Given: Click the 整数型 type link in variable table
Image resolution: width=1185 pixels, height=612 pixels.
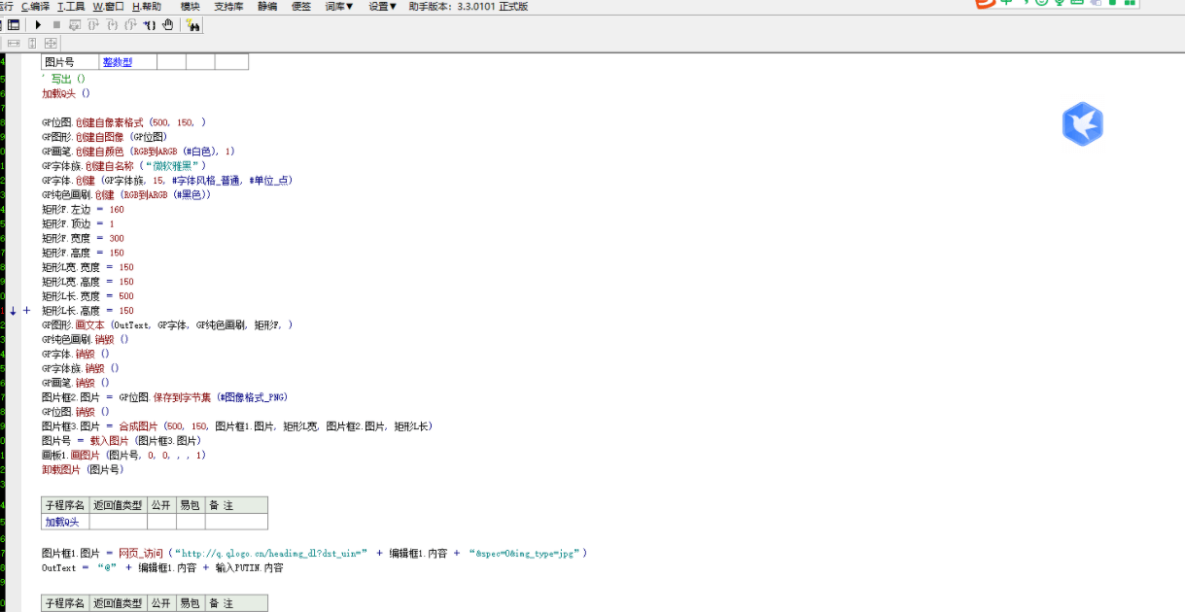Looking at the screenshot, I should 117,62.
